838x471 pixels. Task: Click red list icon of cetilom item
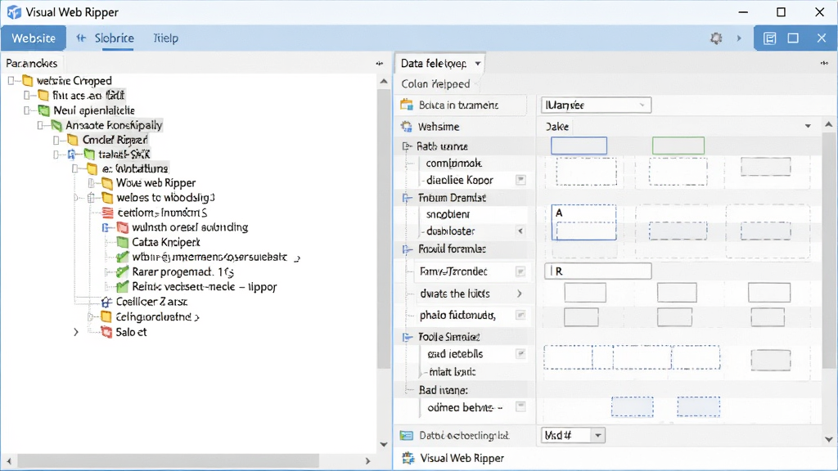point(107,213)
